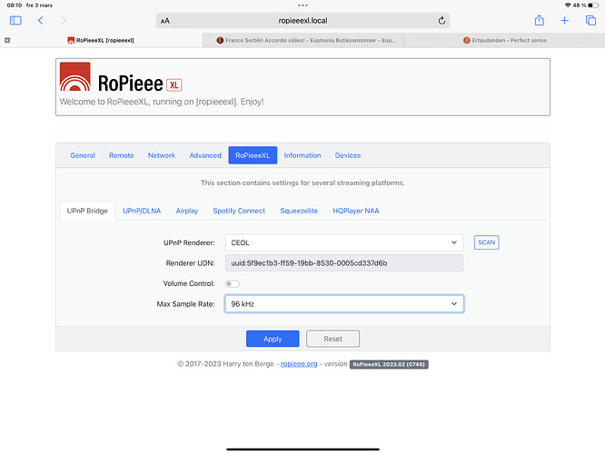605x454 pixels.
Task: Open the Devices tab
Action: pos(348,155)
